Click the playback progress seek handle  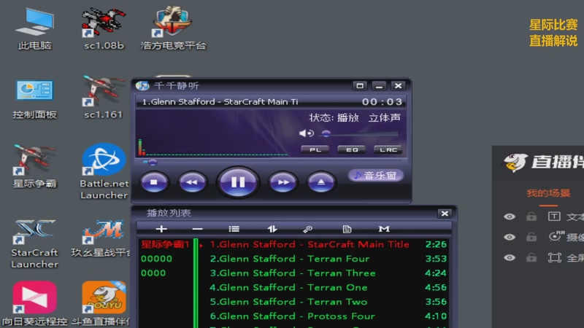pyautogui.click(x=153, y=162)
